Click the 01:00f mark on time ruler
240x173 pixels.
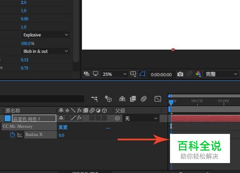(x=224, y=101)
